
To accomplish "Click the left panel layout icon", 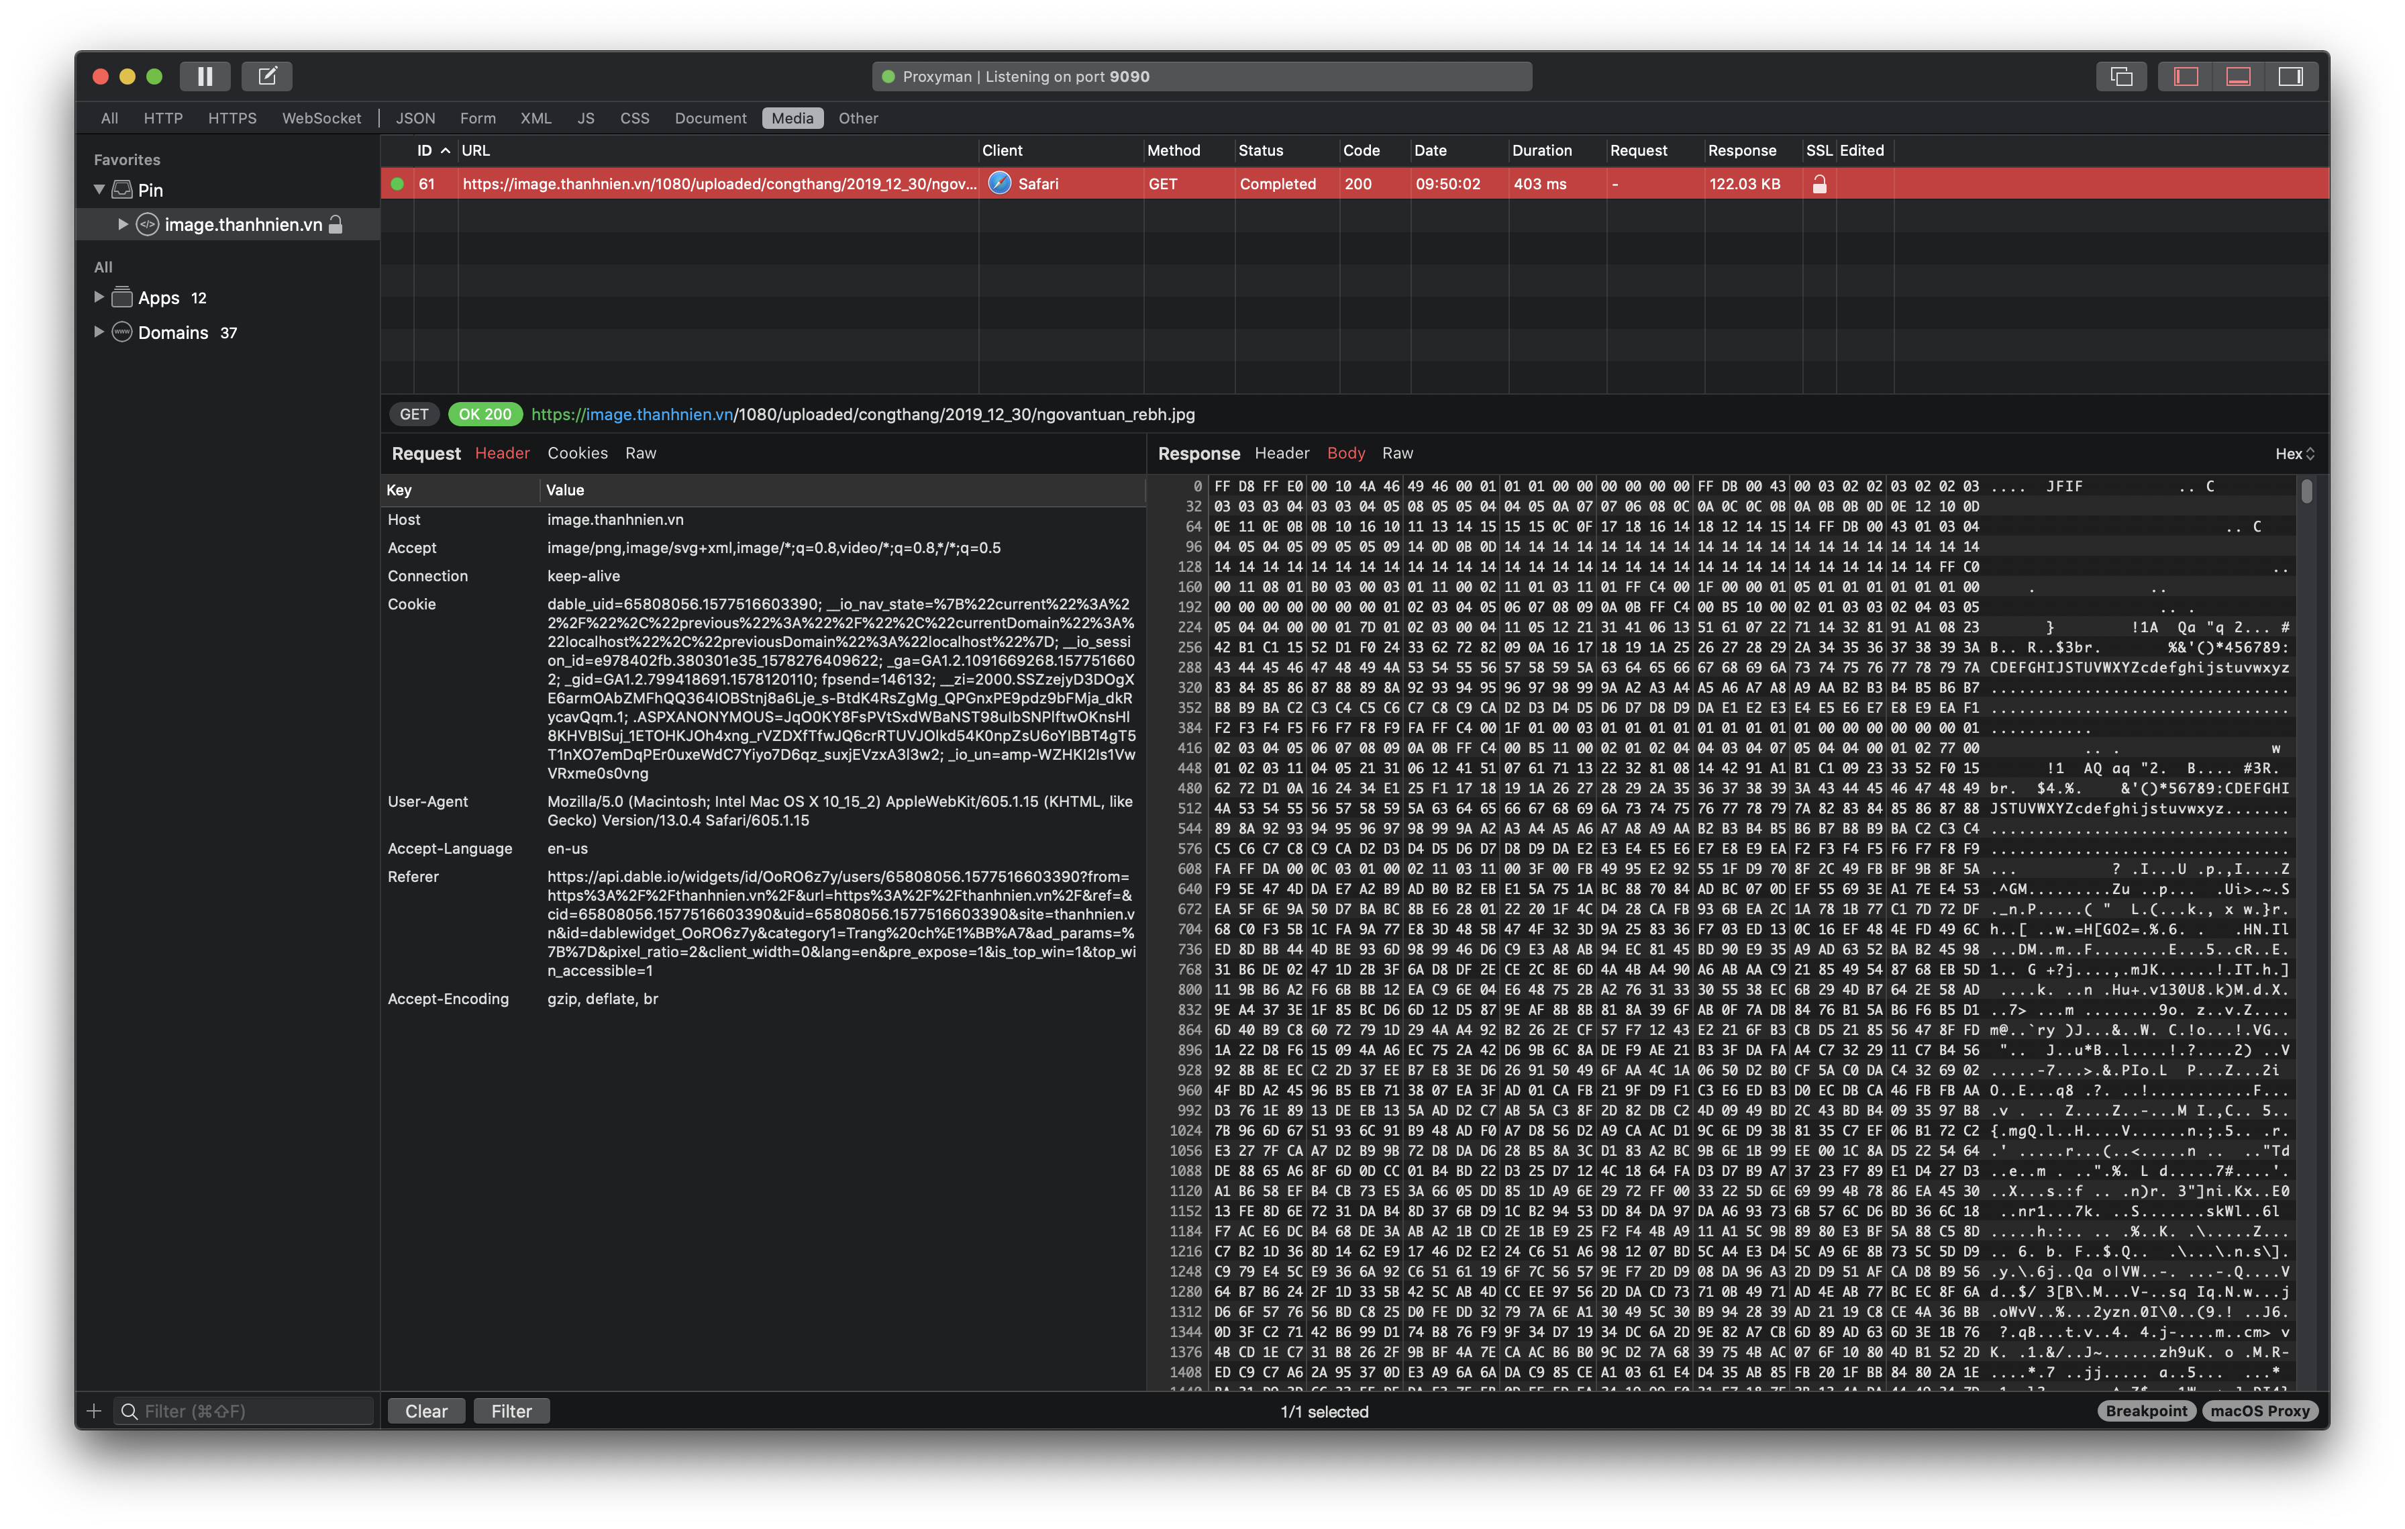I will coord(2186,76).
